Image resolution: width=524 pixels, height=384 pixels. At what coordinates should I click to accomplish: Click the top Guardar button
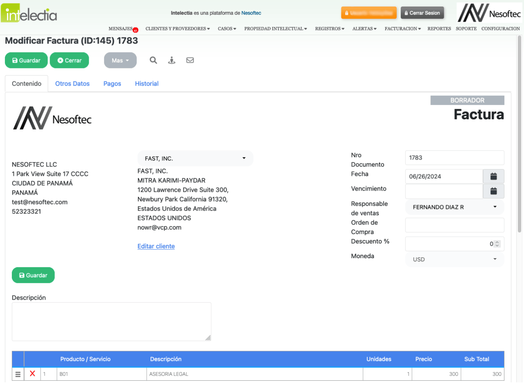[26, 60]
